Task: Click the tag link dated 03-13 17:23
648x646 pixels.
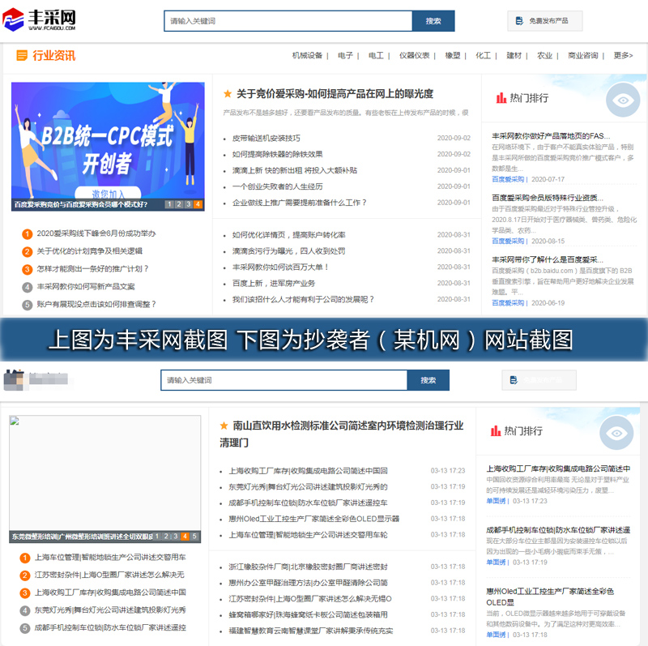Action: coord(496,501)
